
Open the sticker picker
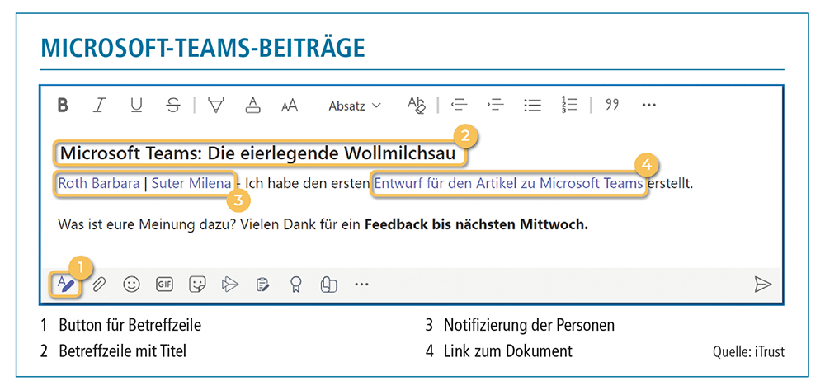point(197,285)
